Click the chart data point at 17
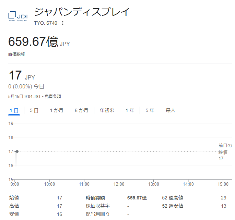This screenshot has height=220, width=235. pos(17,151)
